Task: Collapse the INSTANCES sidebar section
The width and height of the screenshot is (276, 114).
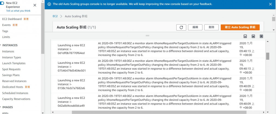Action: (1, 45)
